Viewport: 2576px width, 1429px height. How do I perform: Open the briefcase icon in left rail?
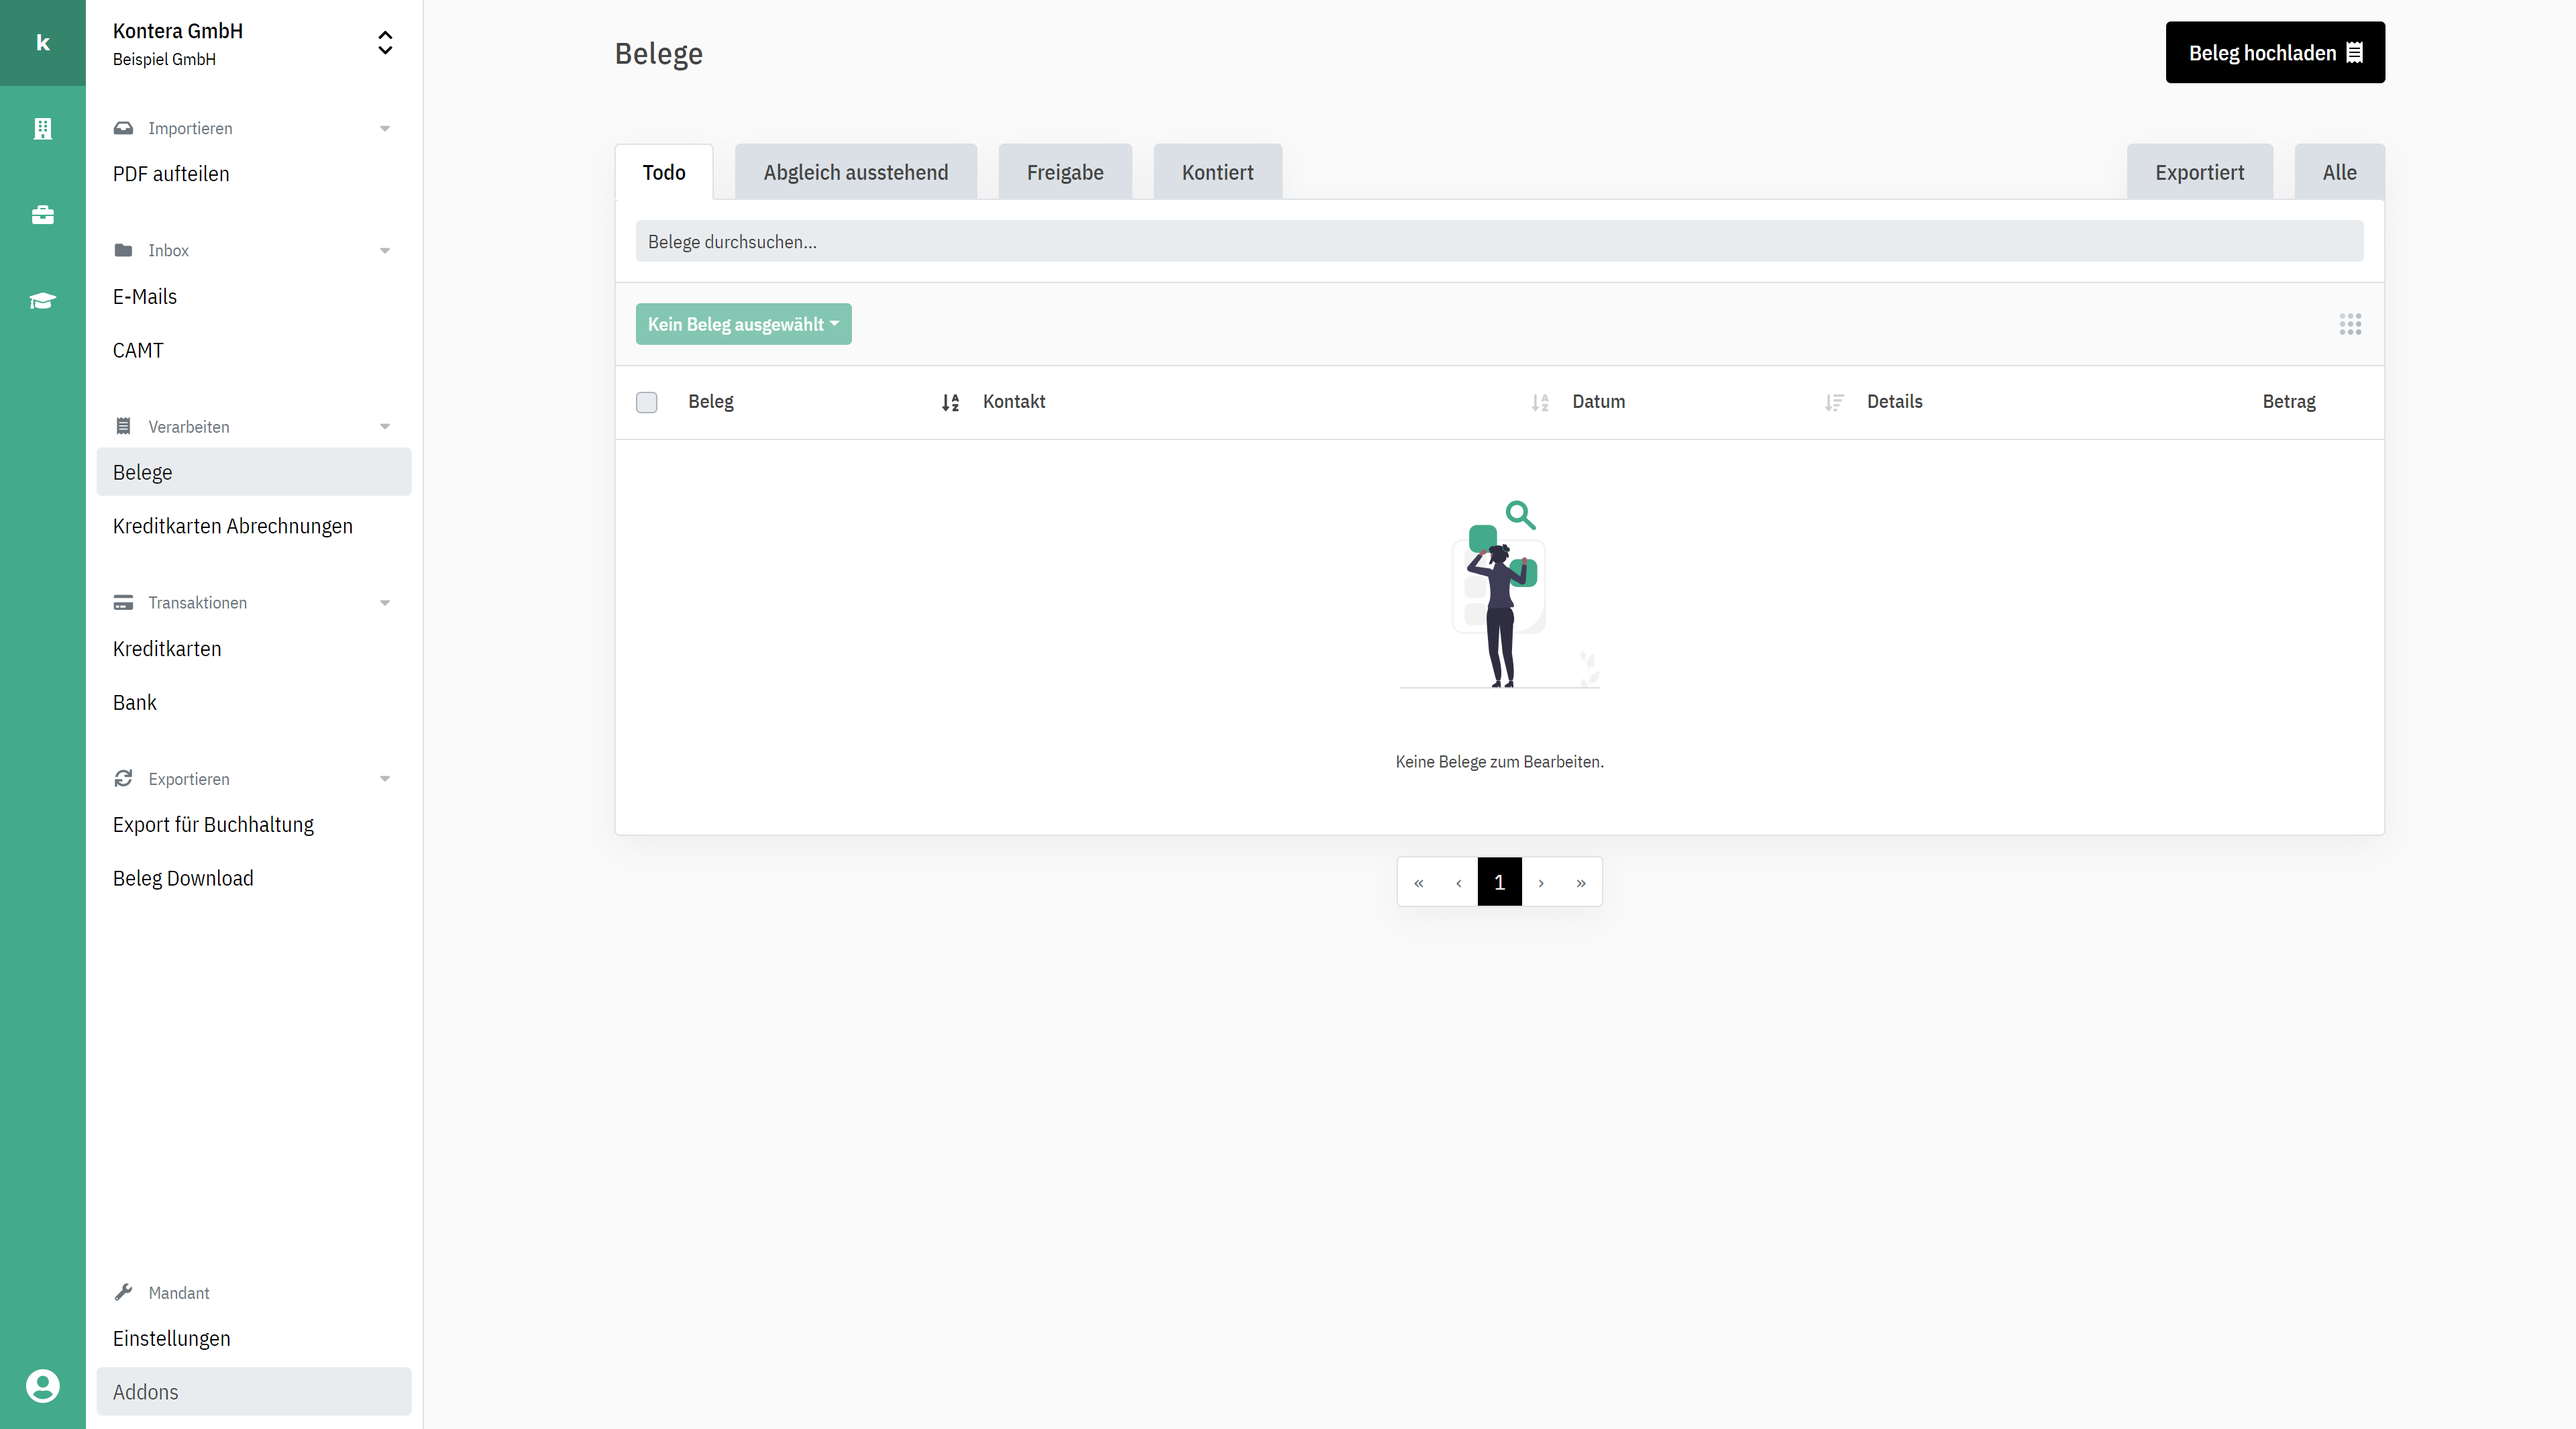click(x=42, y=215)
